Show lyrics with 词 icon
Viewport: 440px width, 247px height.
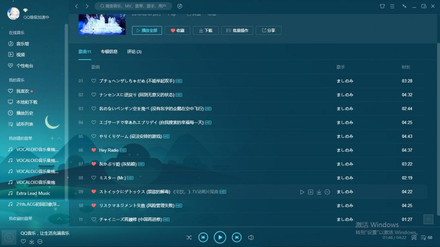tap(414, 238)
